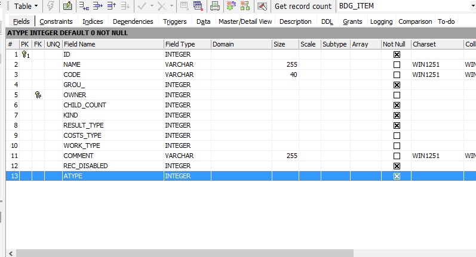Toggle Not Null checkbox for OWNER field
The image size is (476, 257).
click(397, 95)
